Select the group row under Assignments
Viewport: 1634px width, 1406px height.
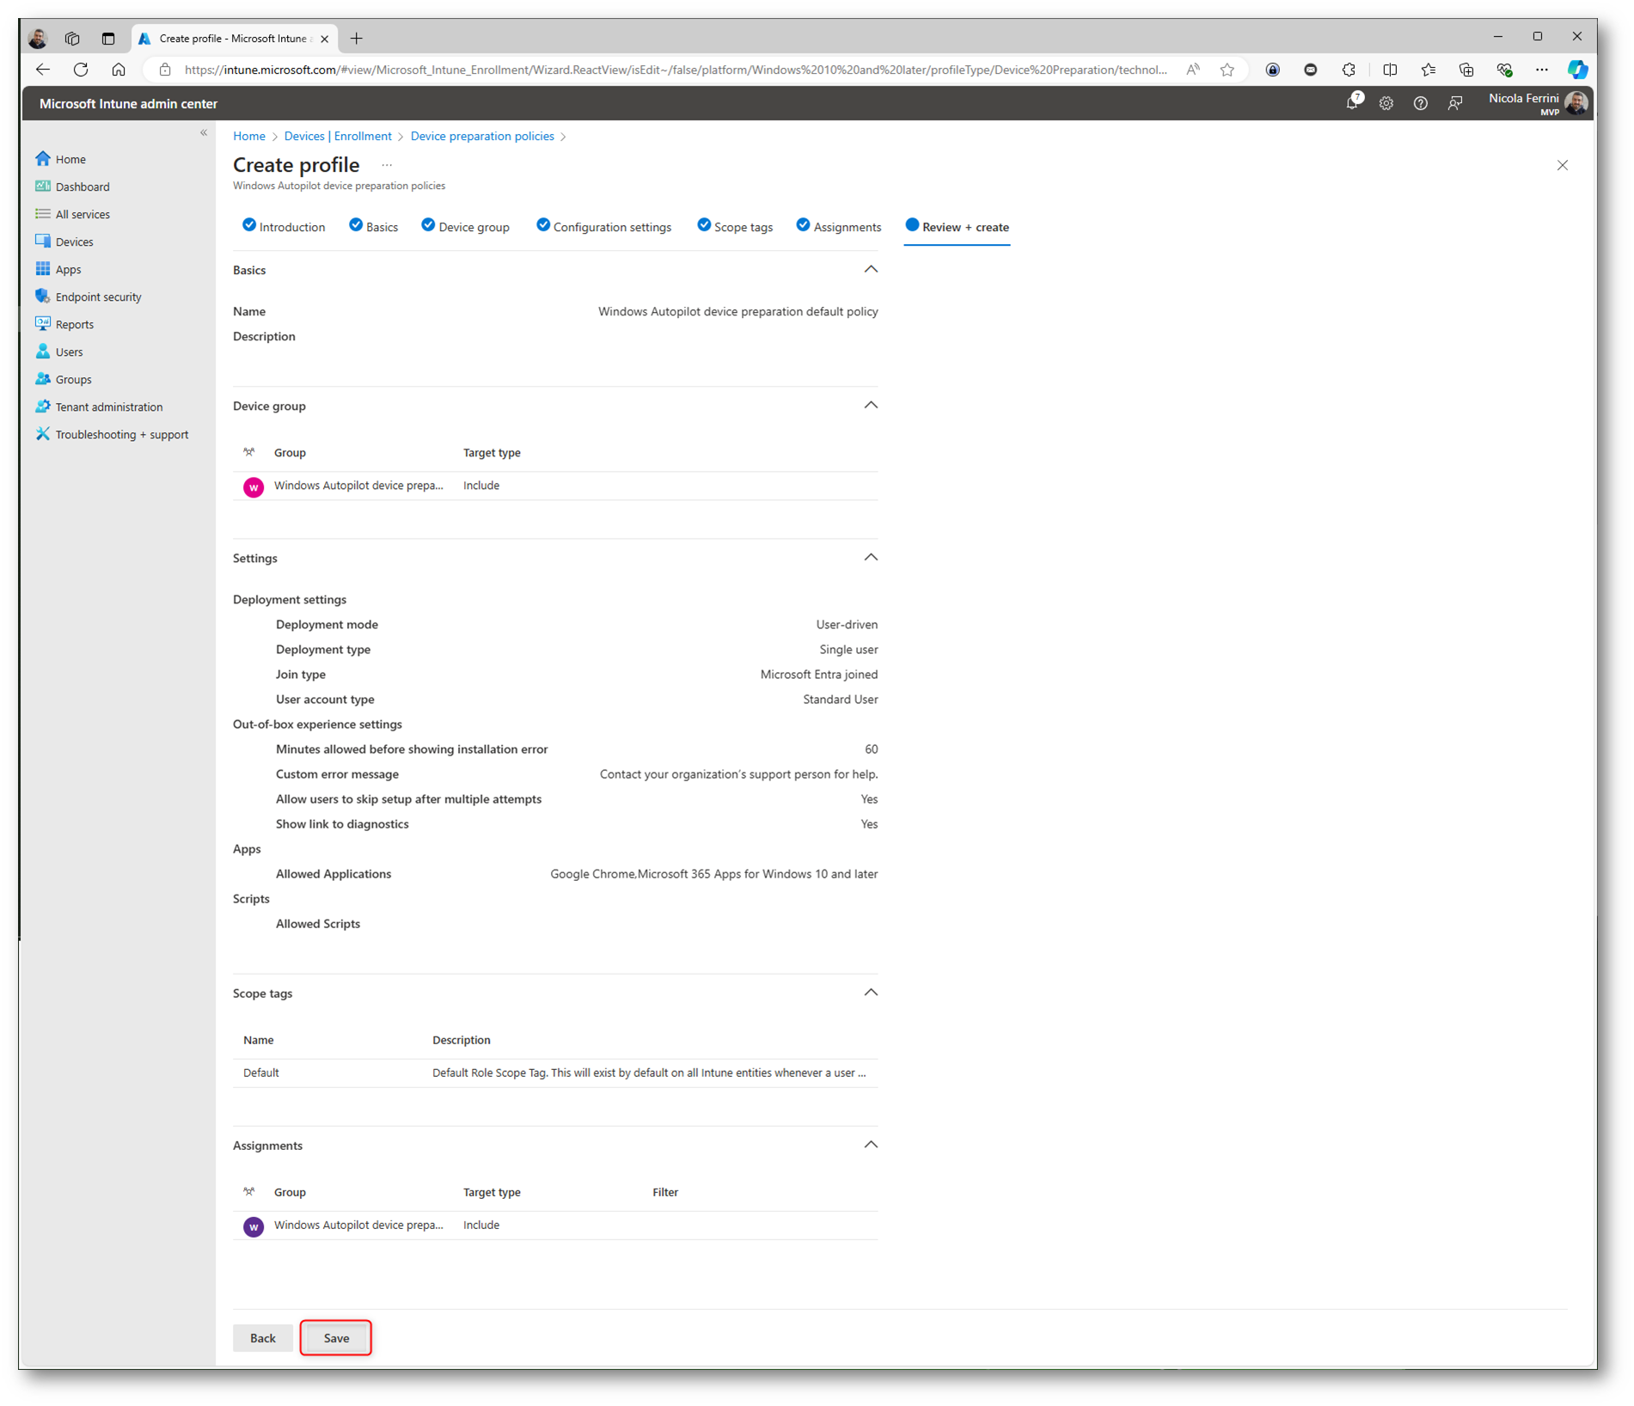pyautogui.click(x=555, y=1225)
